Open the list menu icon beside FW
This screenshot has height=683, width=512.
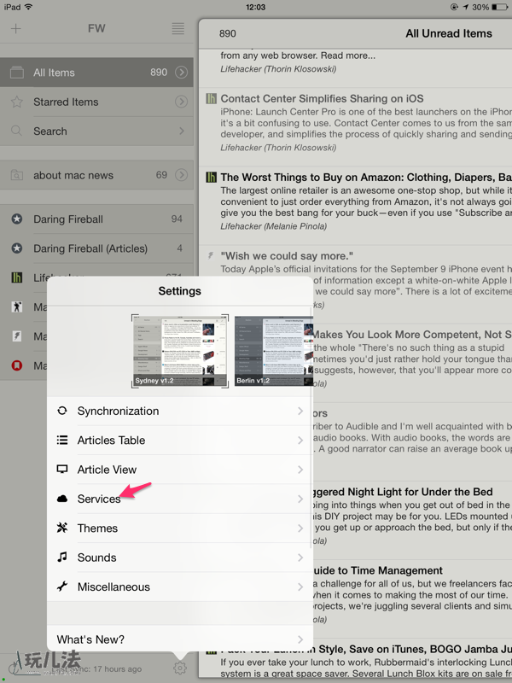(x=177, y=28)
